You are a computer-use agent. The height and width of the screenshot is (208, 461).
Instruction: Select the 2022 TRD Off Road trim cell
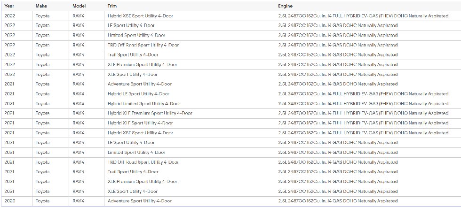coord(143,45)
